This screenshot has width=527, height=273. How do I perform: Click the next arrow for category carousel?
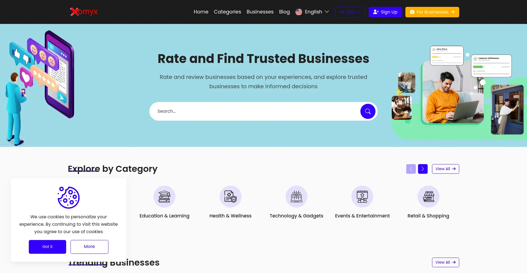[x=423, y=169]
